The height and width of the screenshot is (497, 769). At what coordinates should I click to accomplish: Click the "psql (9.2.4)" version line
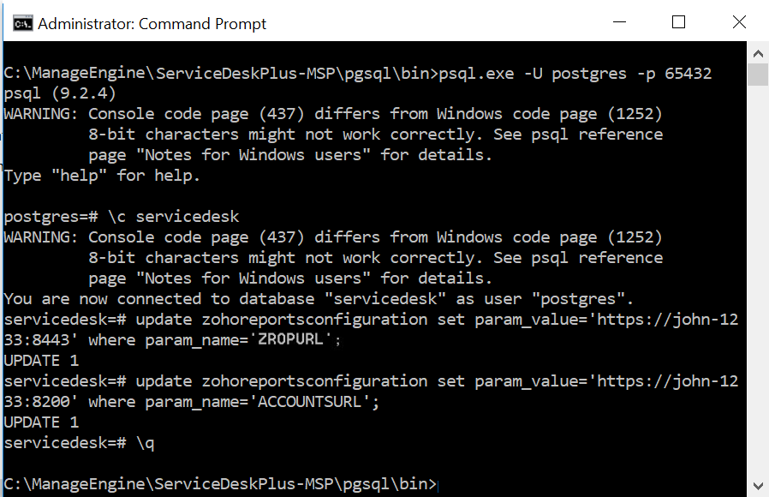click(x=60, y=93)
